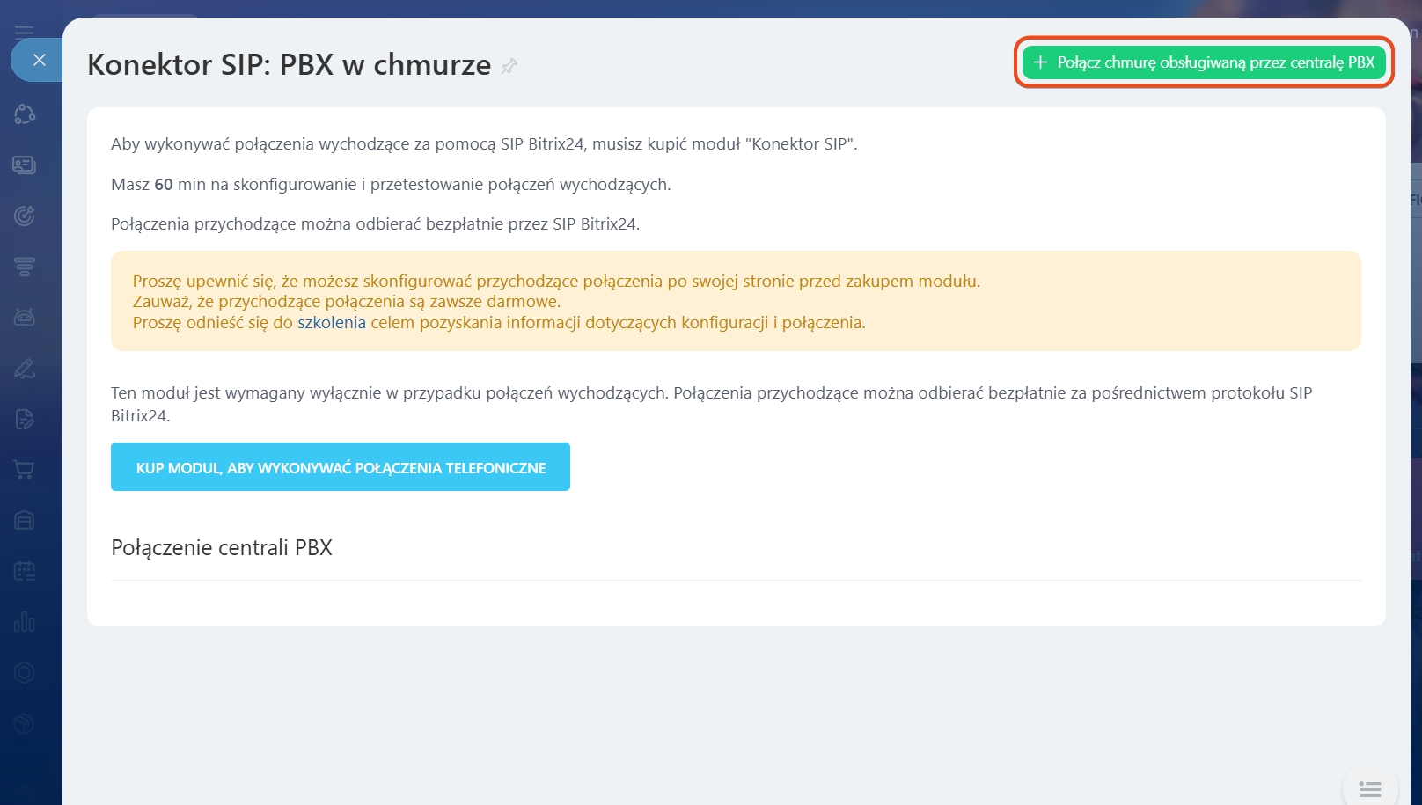Open the bar chart analytics sidebar icon
Screen dimensions: 1422x805
(x=25, y=622)
